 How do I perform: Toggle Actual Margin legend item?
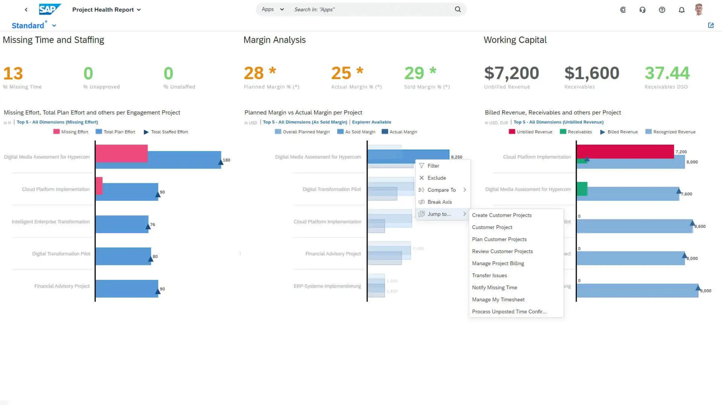click(399, 132)
